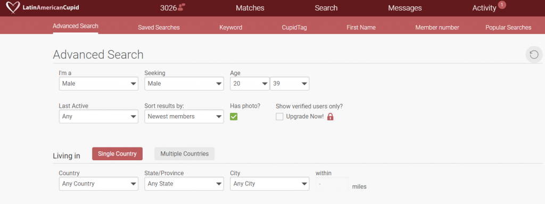Switch to the CupidTag tab
Image resolution: width=545 pixels, height=204 pixels.
294,28
